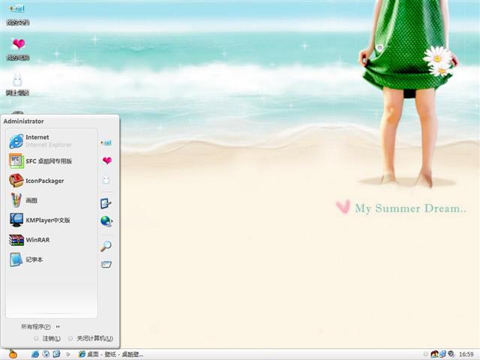Click the taskbar clock showing 16:59
The image size is (480, 360).
(x=466, y=354)
